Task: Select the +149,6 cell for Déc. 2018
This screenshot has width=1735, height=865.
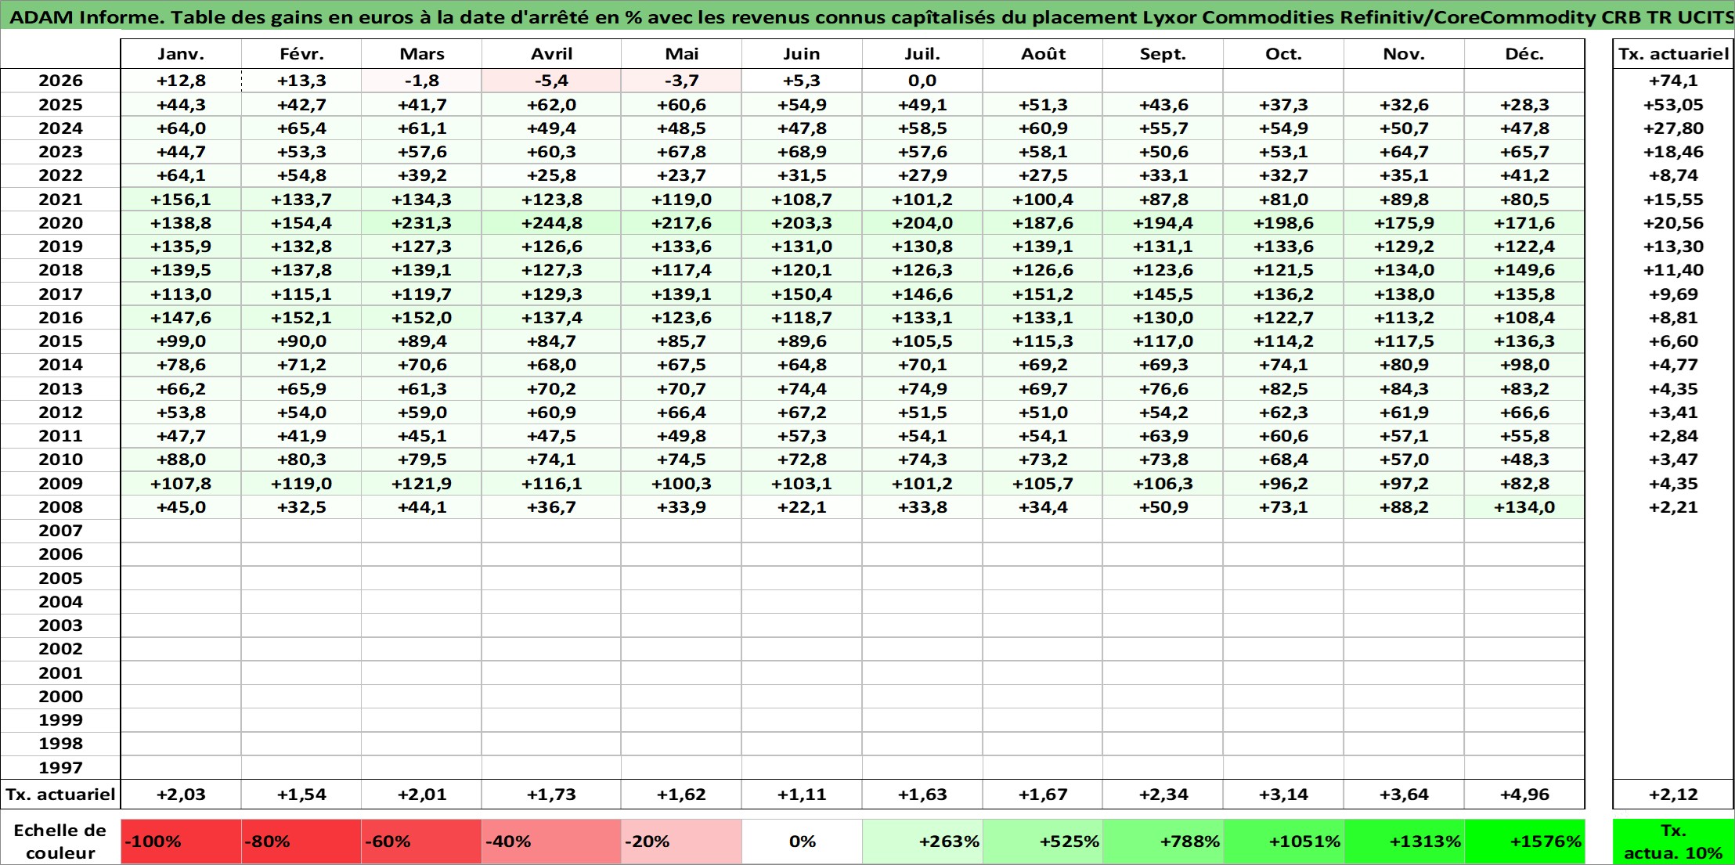Action: coord(1524,270)
